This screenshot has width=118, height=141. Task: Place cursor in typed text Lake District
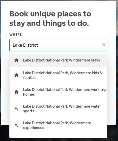point(25,45)
